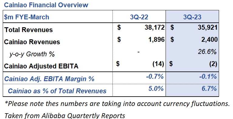Select the Cainiao Revenues row label

pyautogui.click(x=32, y=42)
